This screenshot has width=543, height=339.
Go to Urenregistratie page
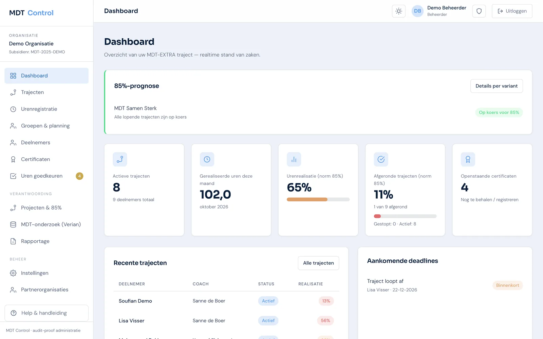pyautogui.click(x=46, y=109)
